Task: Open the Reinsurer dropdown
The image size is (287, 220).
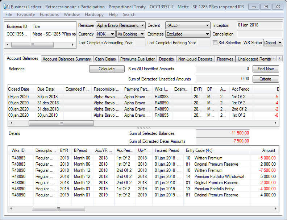Action: 121,25
